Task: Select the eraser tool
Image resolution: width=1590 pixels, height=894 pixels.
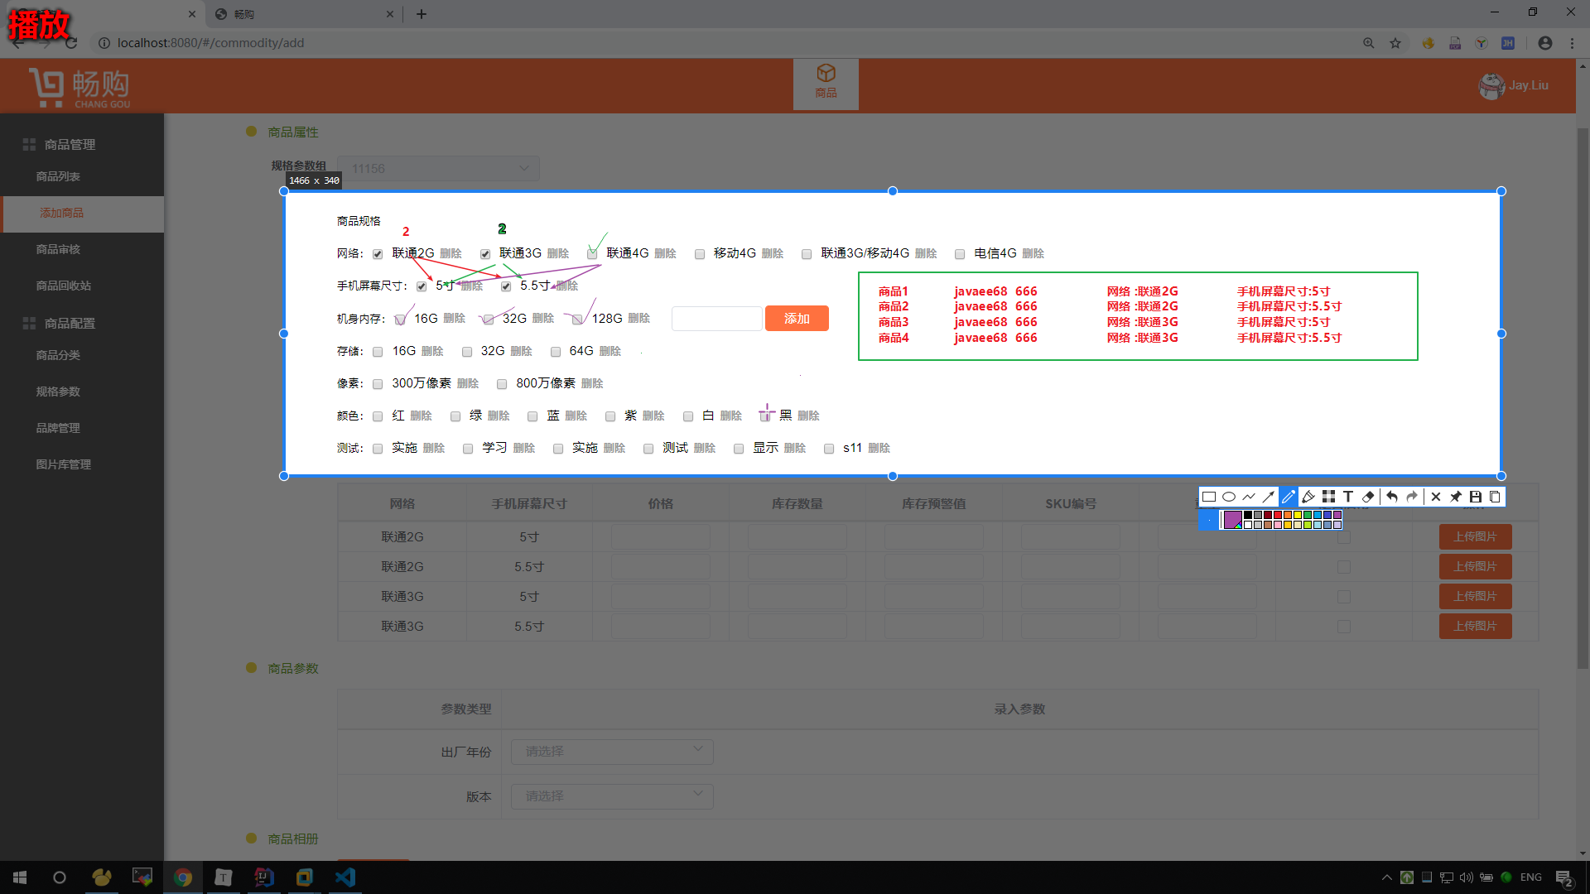Action: tap(1368, 497)
